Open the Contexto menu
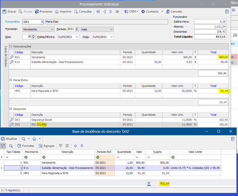This screenshot has width=238, height=196. tap(152, 11)
